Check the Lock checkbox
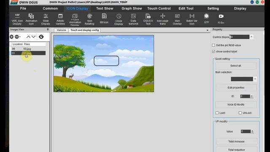Viewport: 270px width, 152px height. [217, 113]
